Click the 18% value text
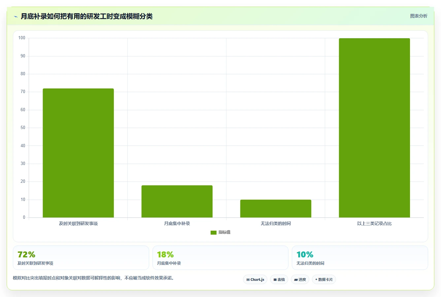Image resolution: width=441 pixels, height=297 pixels. pos(165,254)
